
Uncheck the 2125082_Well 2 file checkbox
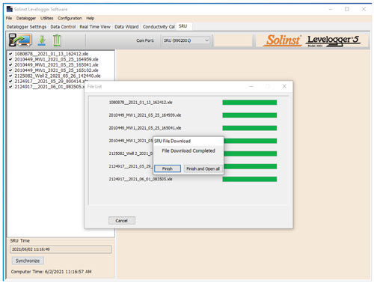click(10, 76)
